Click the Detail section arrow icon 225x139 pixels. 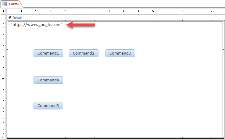coord(10,18)
